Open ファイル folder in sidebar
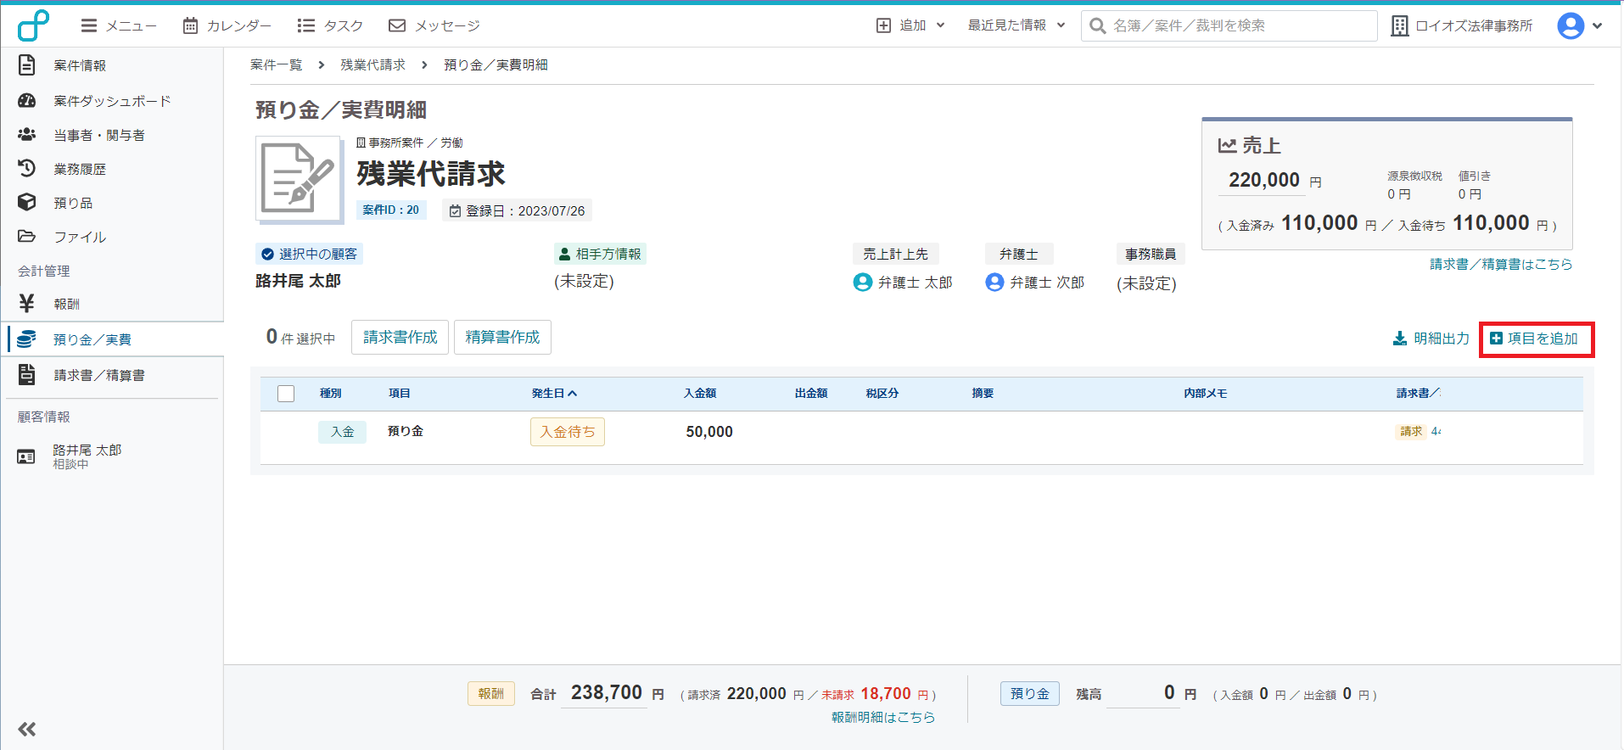This screenshot has width=1624, height=750. [79, 237]
